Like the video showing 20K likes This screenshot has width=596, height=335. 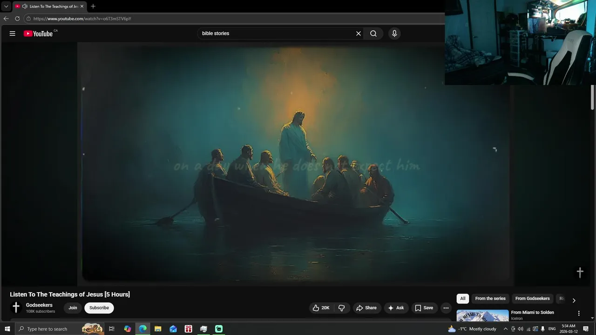click(x=321, y=308)
